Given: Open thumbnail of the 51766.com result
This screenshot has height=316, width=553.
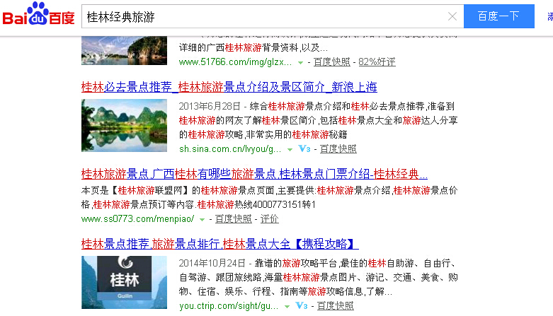Looking at the screenshot, I should pyautogui.click(x=124, y=50).
